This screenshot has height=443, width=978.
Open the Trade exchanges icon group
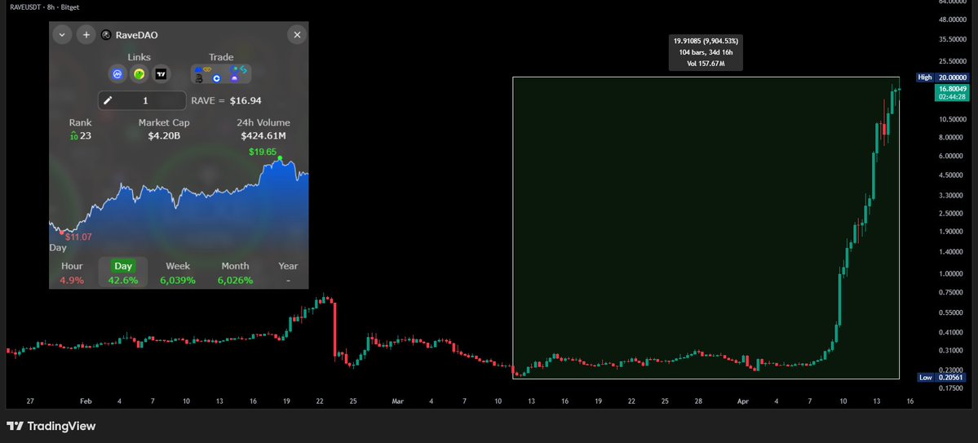pyautogui.click(x=221, y=74)
